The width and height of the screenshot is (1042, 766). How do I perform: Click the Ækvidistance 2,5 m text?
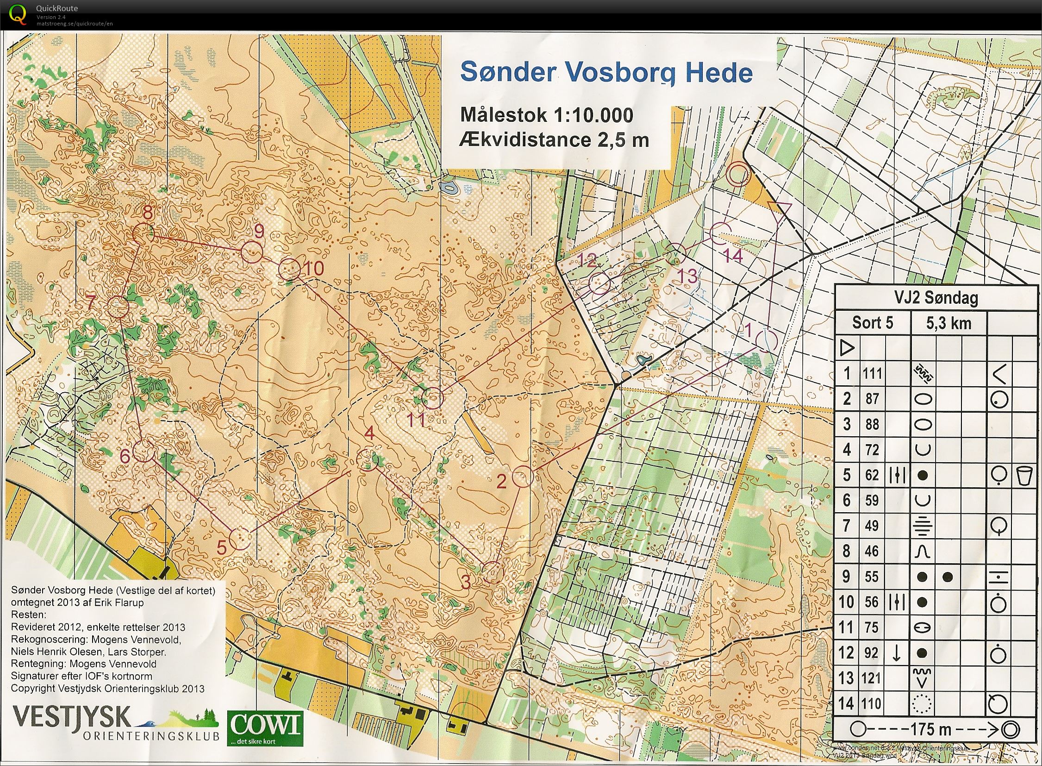click(554, 140)
